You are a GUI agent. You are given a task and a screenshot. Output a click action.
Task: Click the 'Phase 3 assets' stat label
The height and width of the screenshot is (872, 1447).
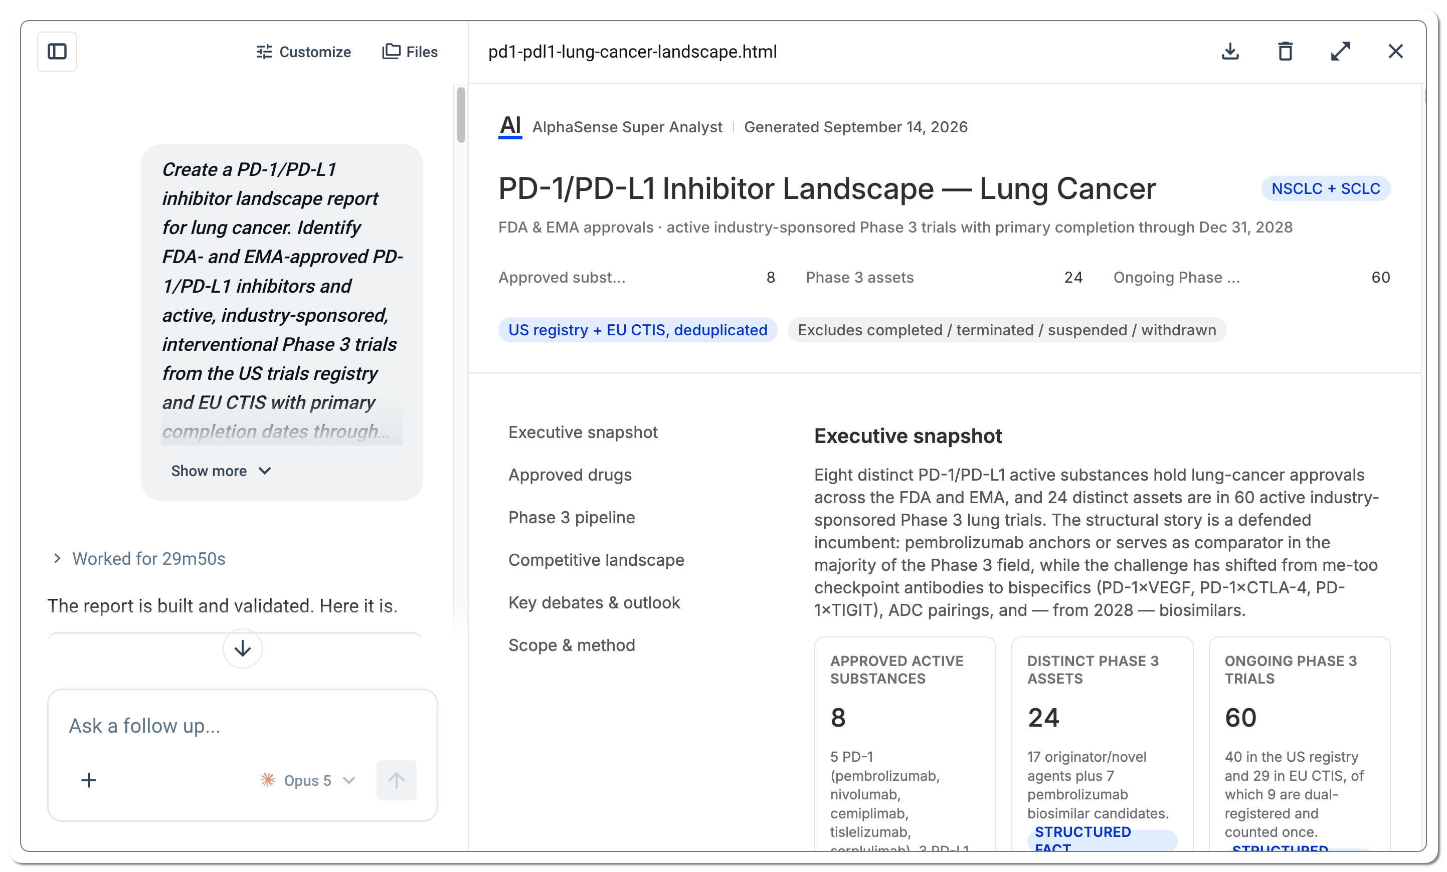point(859,277)
